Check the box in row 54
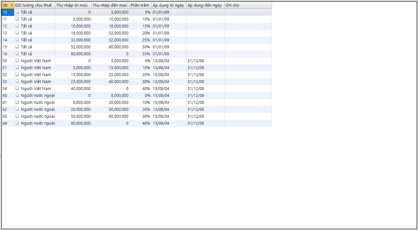Screen dimensions: 418x230 tap(17, 88)
